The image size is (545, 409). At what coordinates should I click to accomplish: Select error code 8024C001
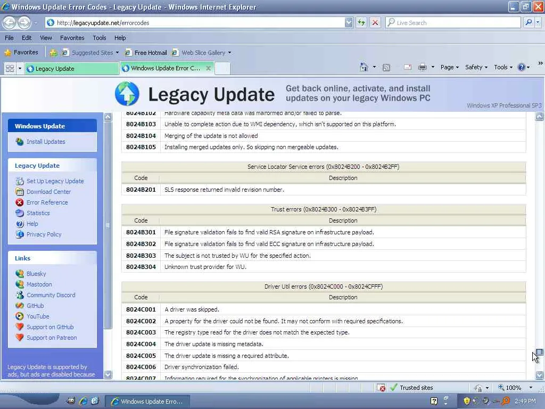(141, 309)
